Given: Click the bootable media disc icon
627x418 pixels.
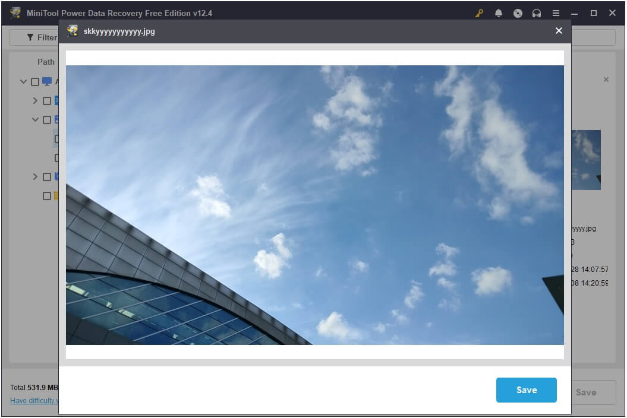Looking at the screenshot, I should click(518, 13).
